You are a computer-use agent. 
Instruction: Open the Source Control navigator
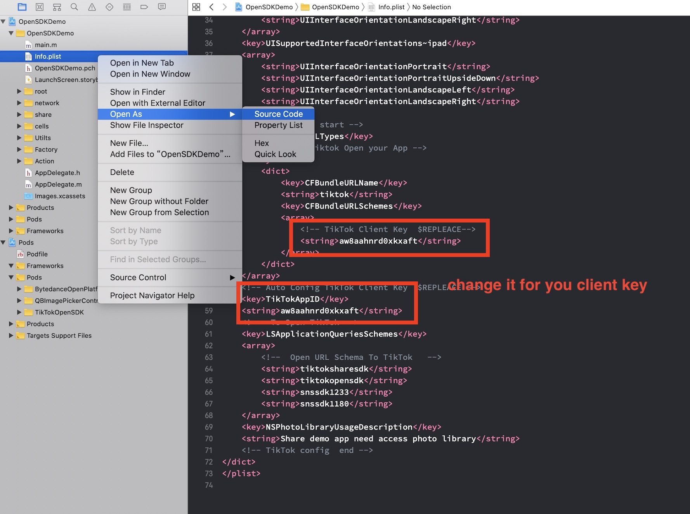tap(40, 7)
